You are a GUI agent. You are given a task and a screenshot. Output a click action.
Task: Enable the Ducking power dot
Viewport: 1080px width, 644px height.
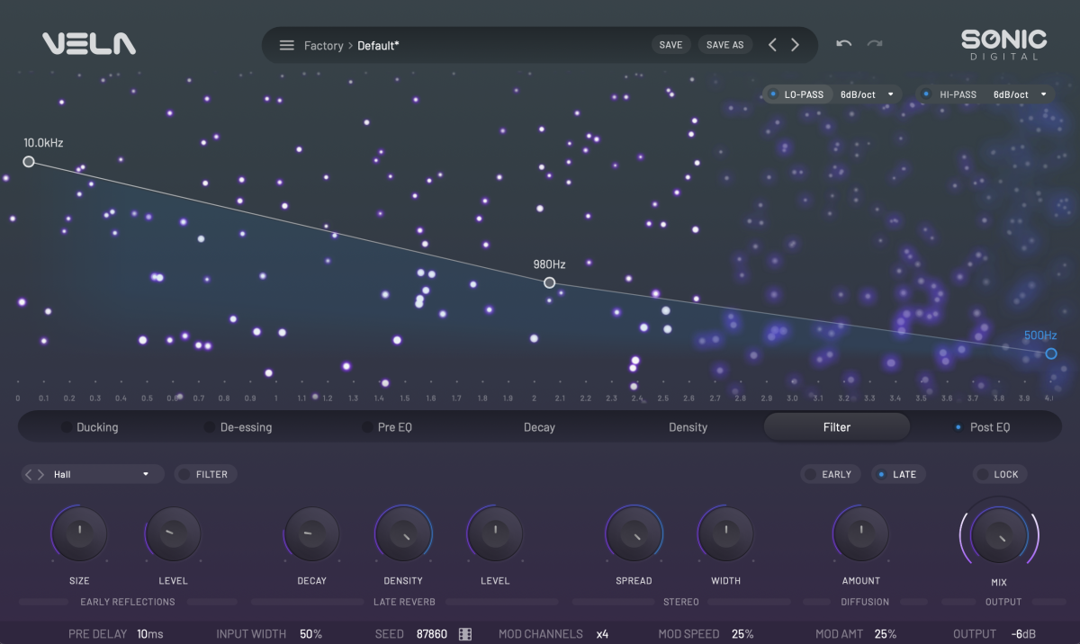coord(66,427)
